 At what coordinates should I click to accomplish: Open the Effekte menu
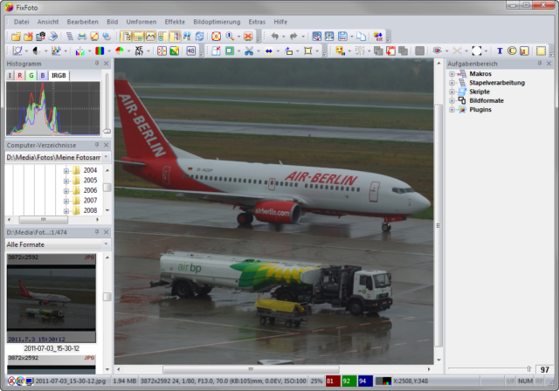[x=175, y=22]
